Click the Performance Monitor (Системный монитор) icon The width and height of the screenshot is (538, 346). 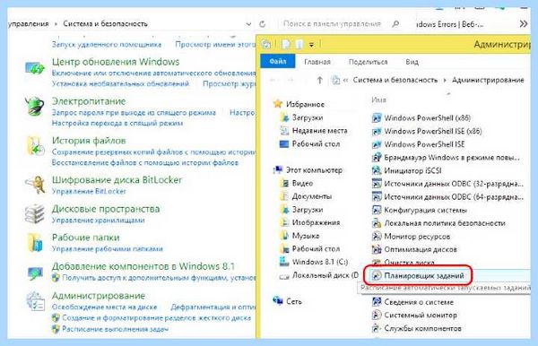point(377,315)
